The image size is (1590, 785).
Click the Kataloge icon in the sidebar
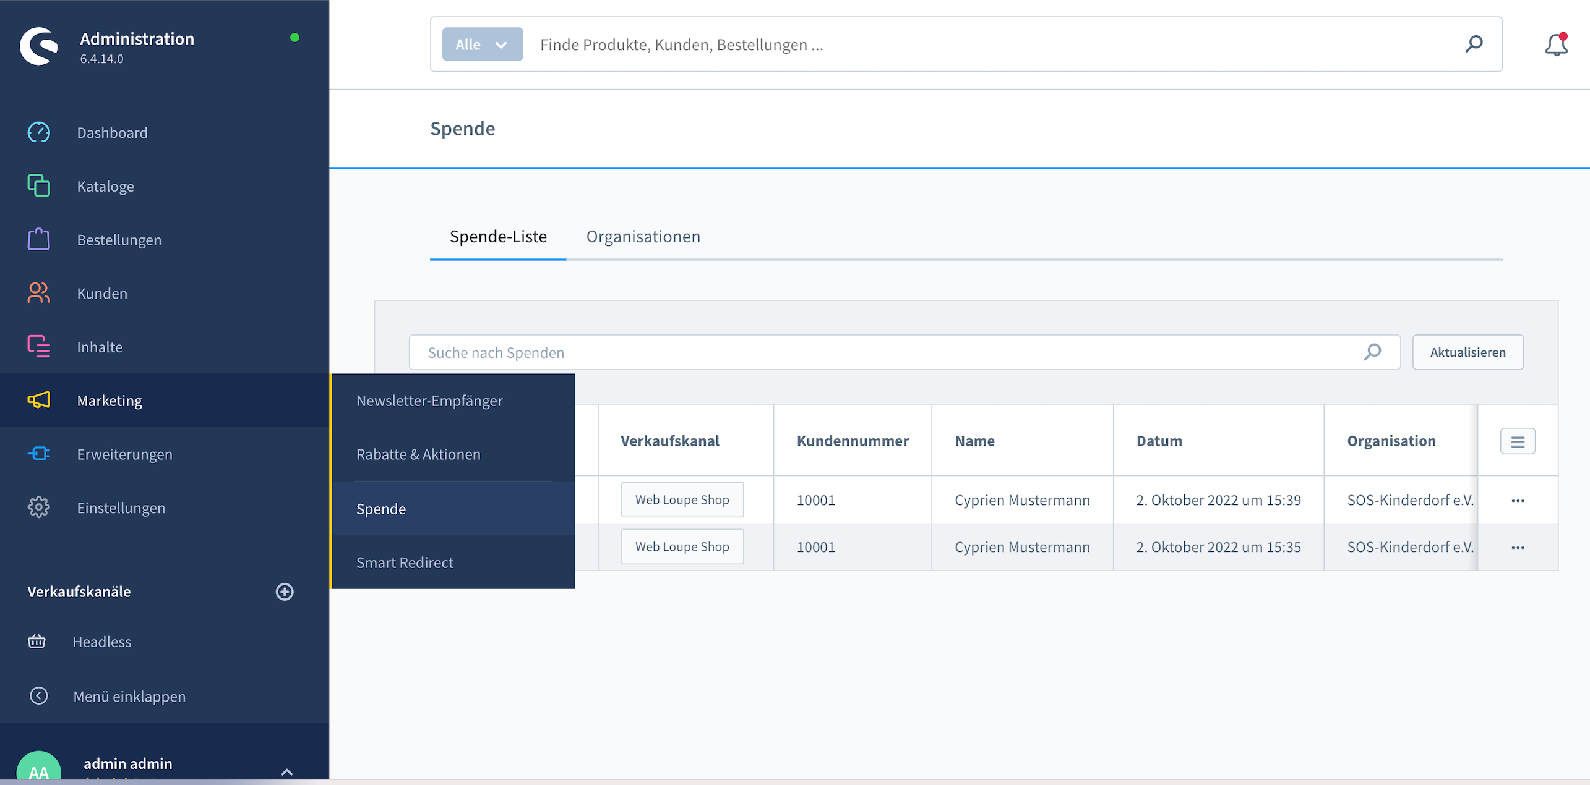coord(39,185)
